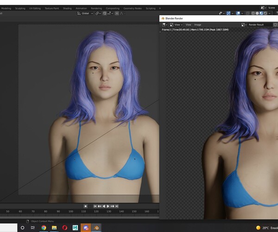Click frame 100 on the timeline ruler
The height and width of the screenshot is (232, 278).
71,212
